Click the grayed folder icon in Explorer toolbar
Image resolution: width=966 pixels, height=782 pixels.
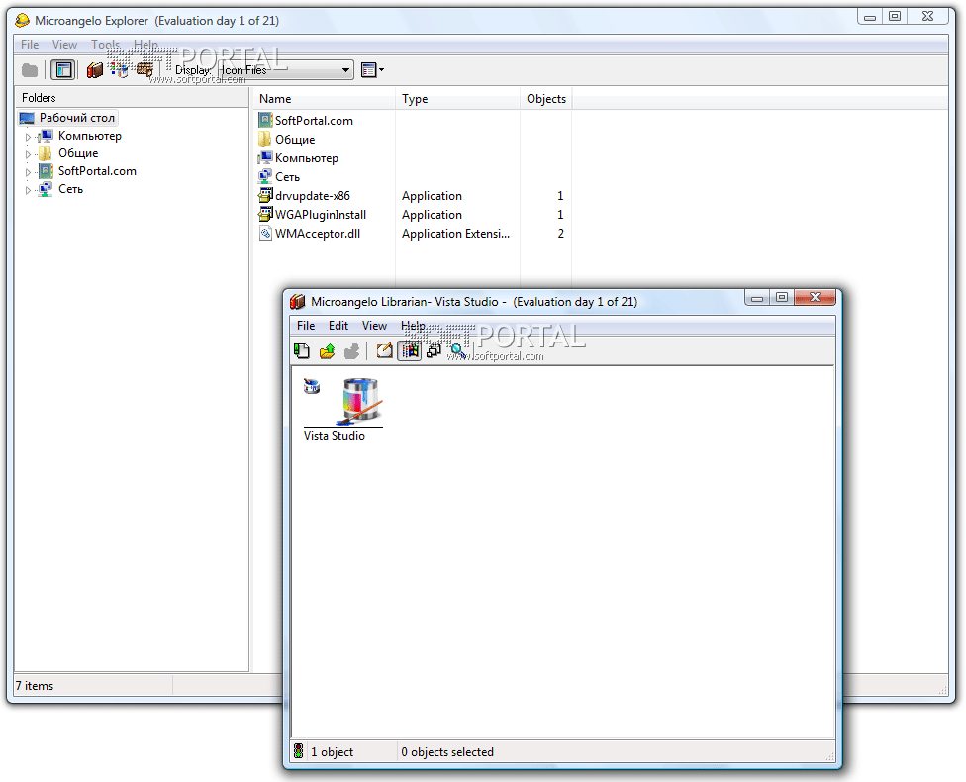[30, 70]
